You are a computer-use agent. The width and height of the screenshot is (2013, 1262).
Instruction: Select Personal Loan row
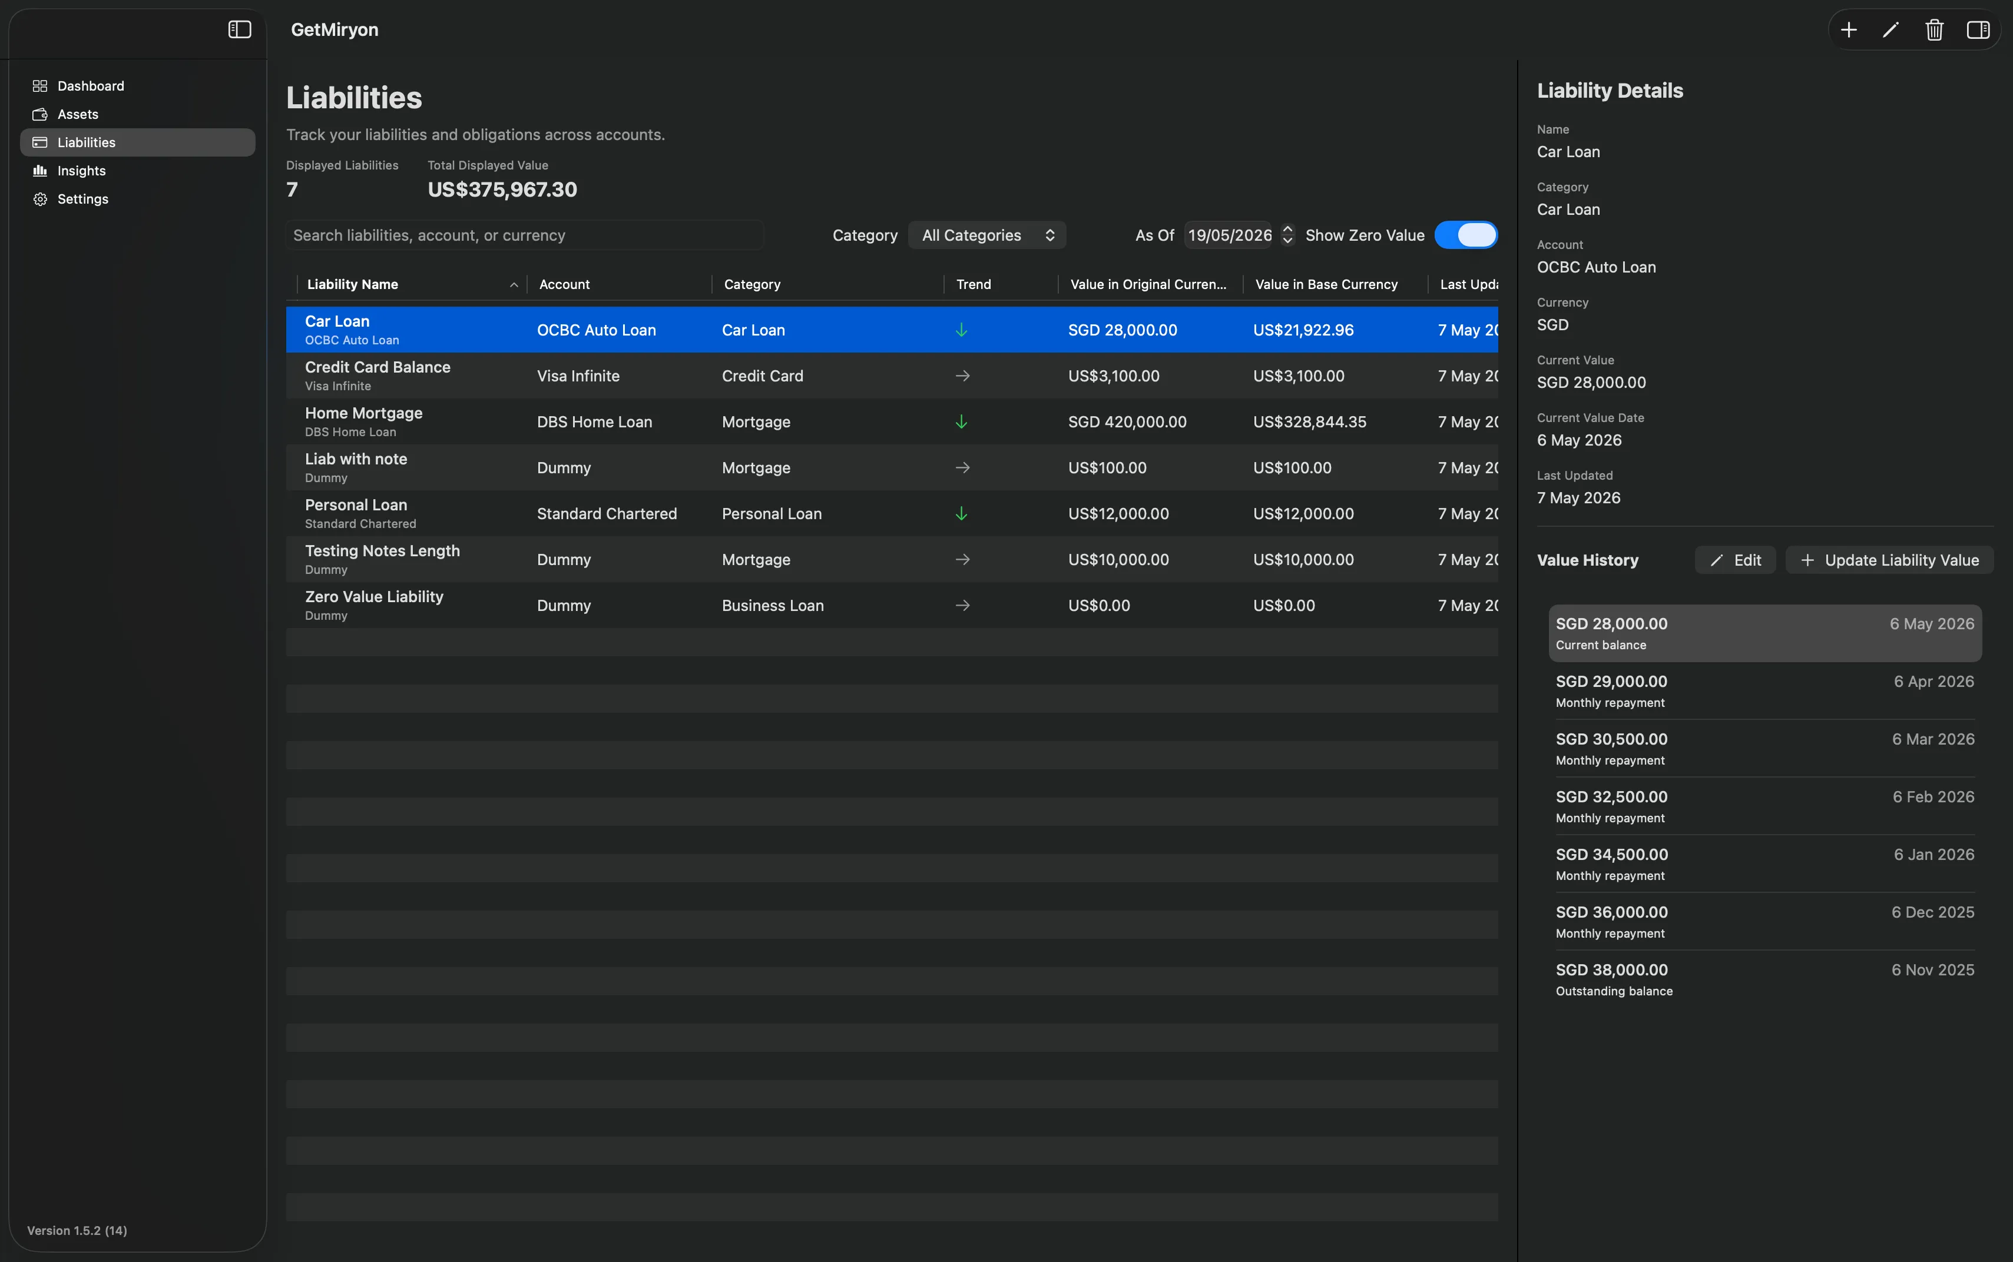(x=892, y=514)
